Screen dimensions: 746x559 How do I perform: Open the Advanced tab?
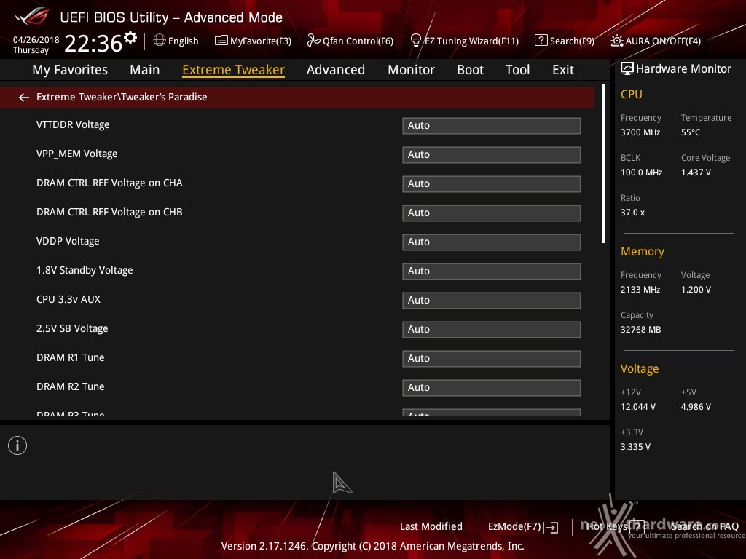336,70
